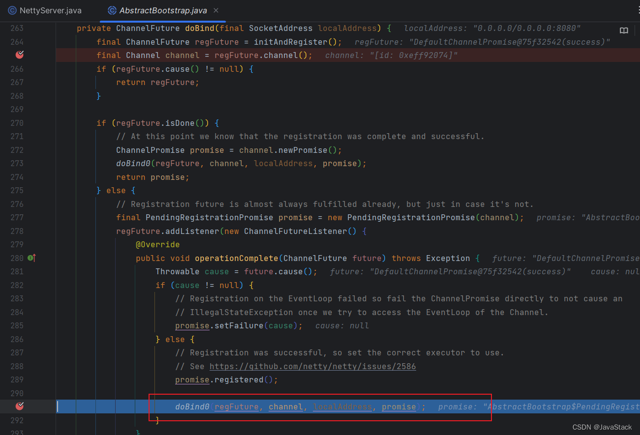Click the localAddress argument on highlighted line
The height and width of the screenshot is (435, 640).
[342, 407]
